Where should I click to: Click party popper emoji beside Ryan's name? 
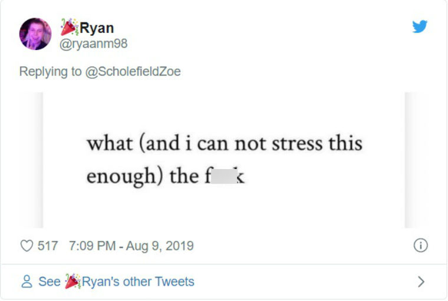(x=70, y=27)
